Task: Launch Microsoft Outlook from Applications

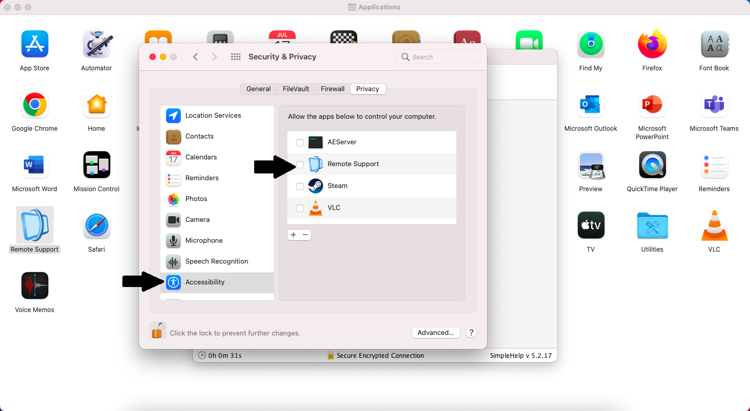Action: tap(591, 105)
